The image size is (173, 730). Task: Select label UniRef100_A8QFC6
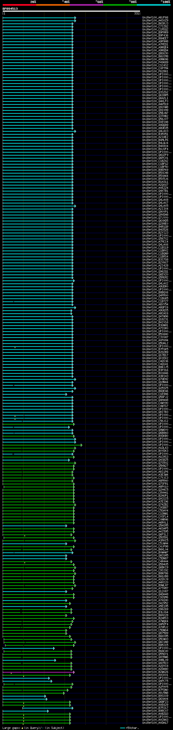pos(155,308)
